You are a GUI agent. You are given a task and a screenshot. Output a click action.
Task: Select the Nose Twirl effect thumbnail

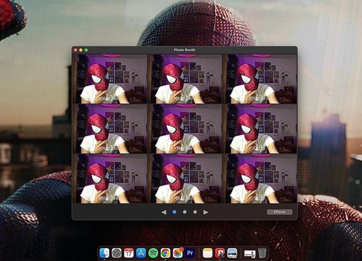tap(185, 79)
